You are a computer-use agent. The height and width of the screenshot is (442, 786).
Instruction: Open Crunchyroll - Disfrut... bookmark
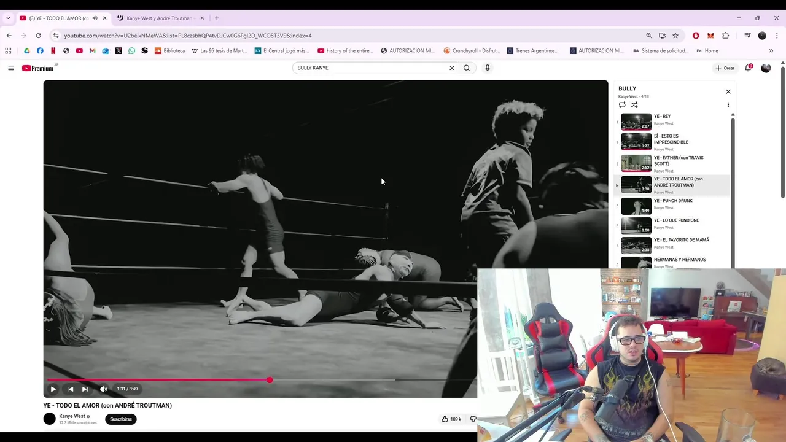coord(472,51)
